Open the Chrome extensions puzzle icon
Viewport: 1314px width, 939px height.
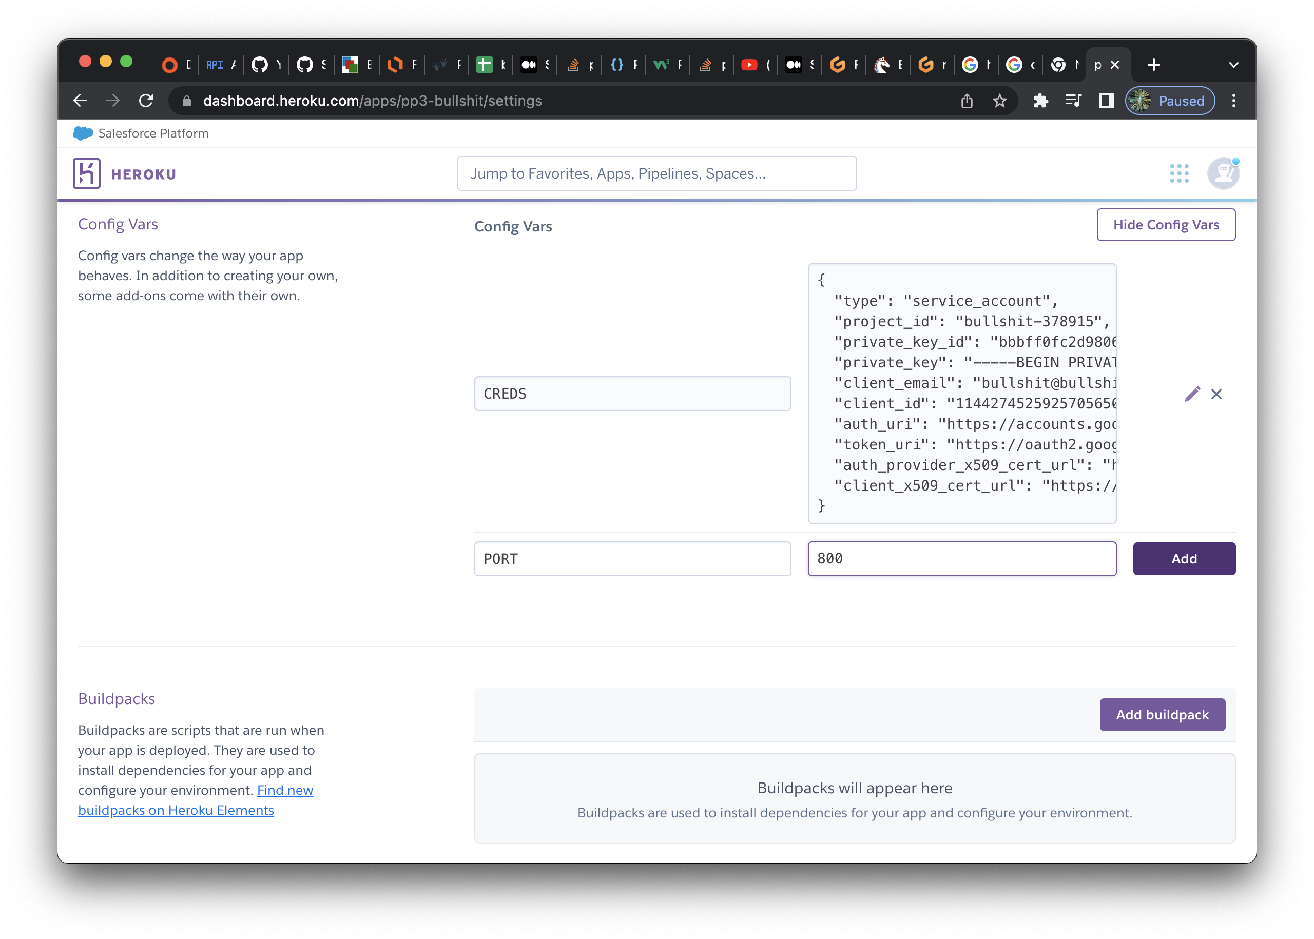[x=1040, y=101]
